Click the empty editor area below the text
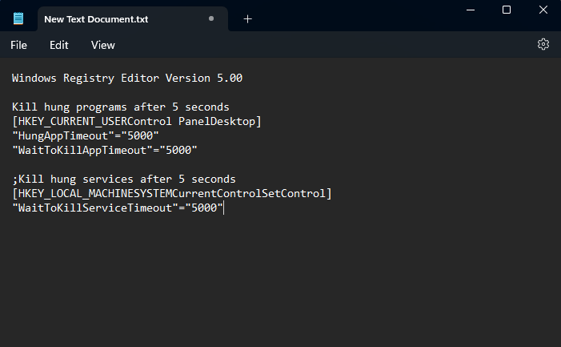561x347 pixels. pos(280,280)
